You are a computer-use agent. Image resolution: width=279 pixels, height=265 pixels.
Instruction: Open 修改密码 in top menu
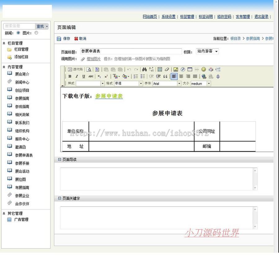tap(224, 17)
